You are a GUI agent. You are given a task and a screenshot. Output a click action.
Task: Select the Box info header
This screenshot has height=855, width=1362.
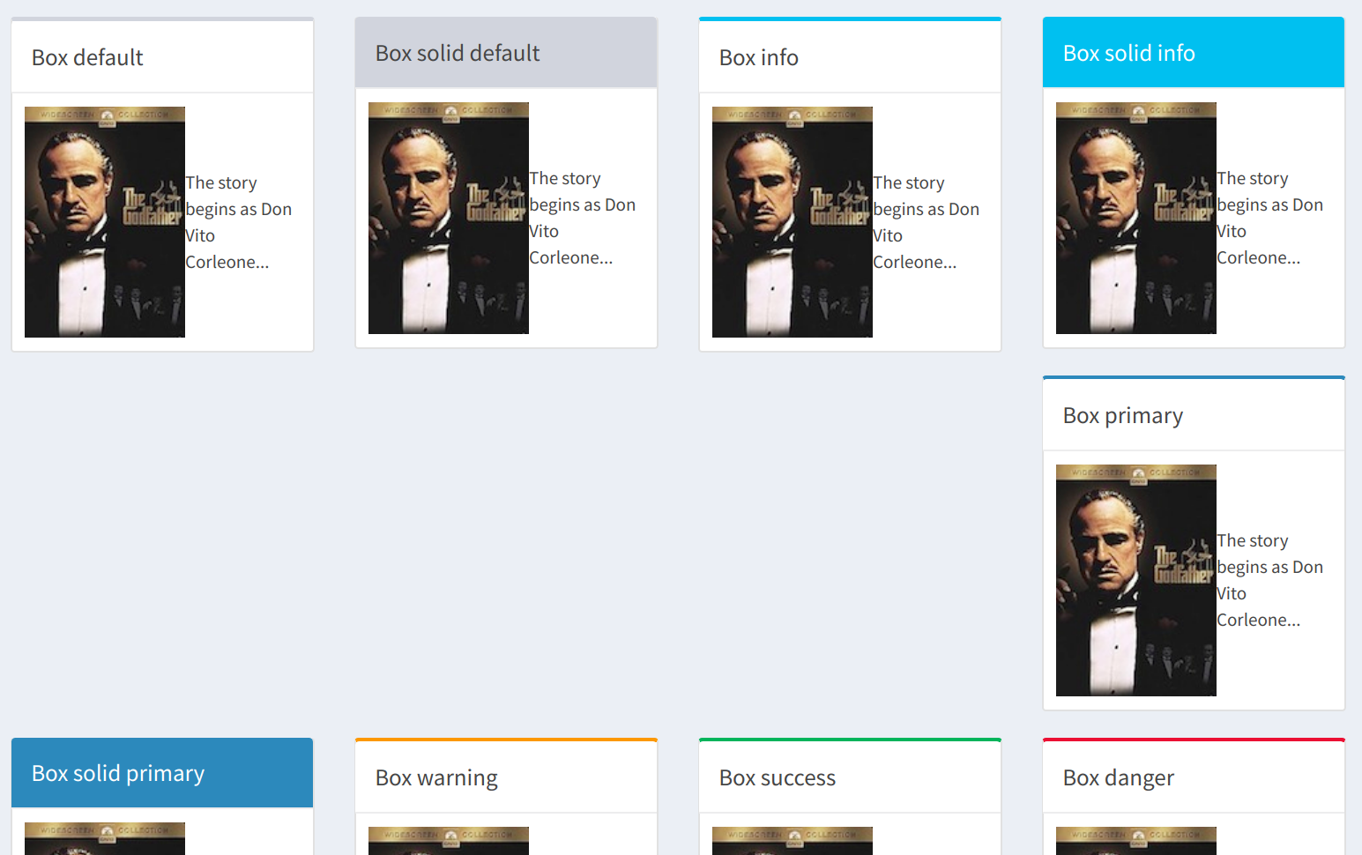[758, 56]
